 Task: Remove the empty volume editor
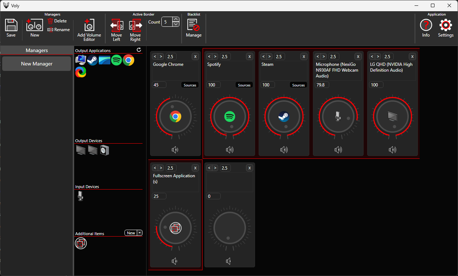(250, 168)
